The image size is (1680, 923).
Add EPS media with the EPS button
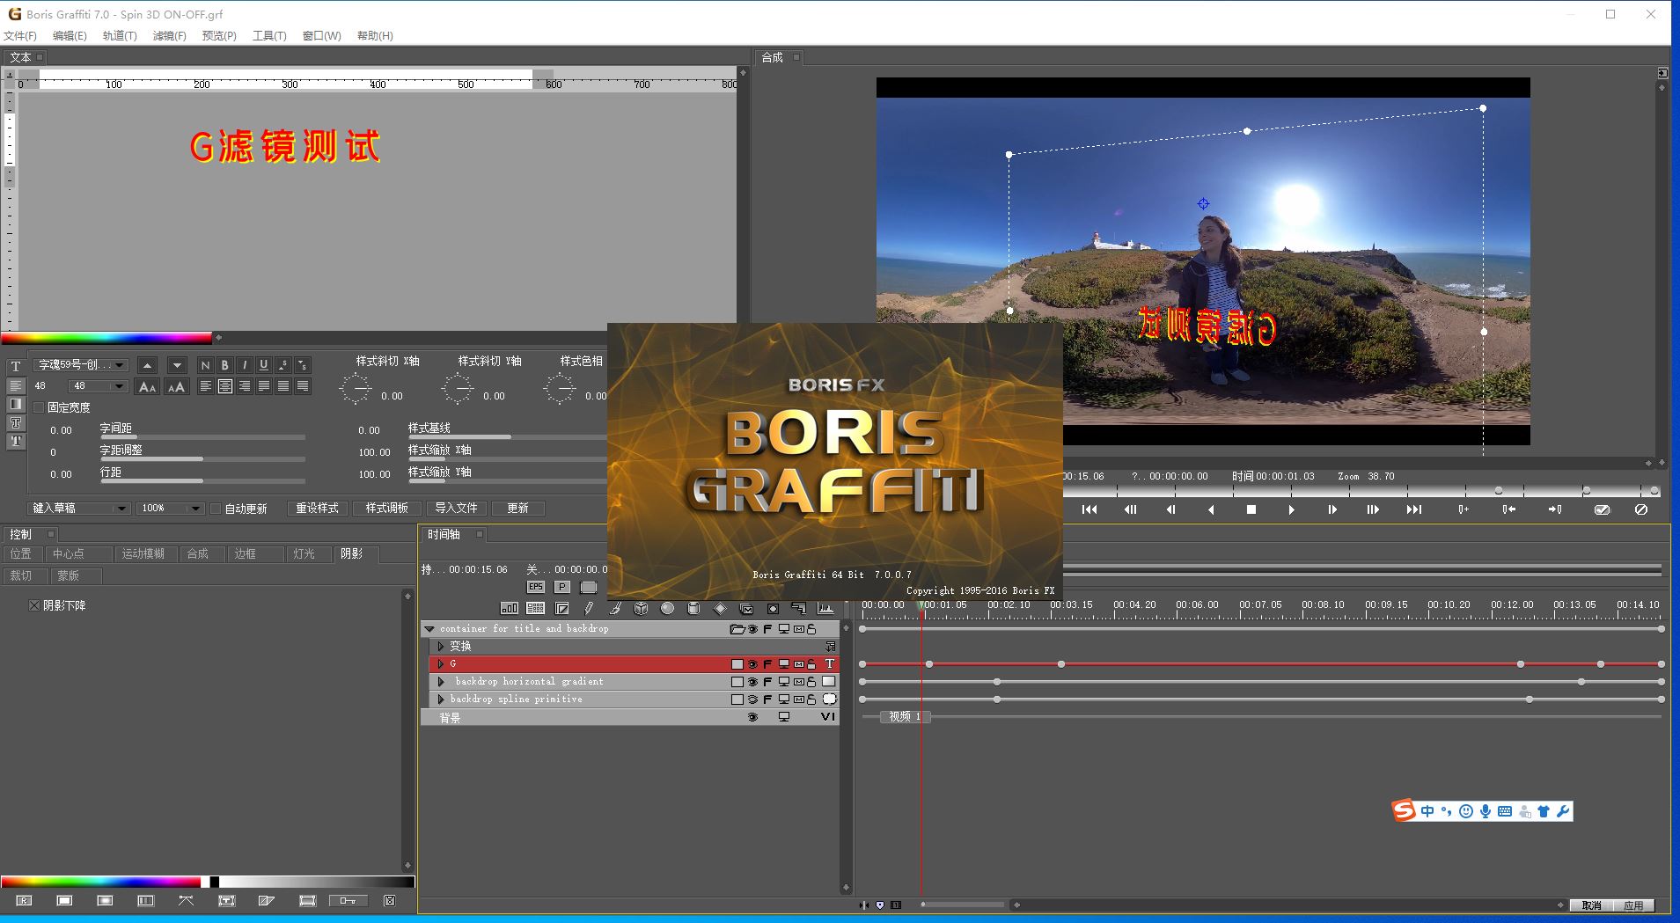(x=535, y=587)
